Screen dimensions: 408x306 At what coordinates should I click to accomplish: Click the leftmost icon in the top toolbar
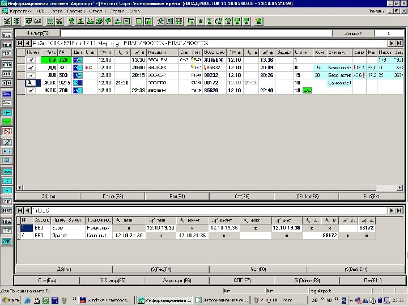point(7,22)
